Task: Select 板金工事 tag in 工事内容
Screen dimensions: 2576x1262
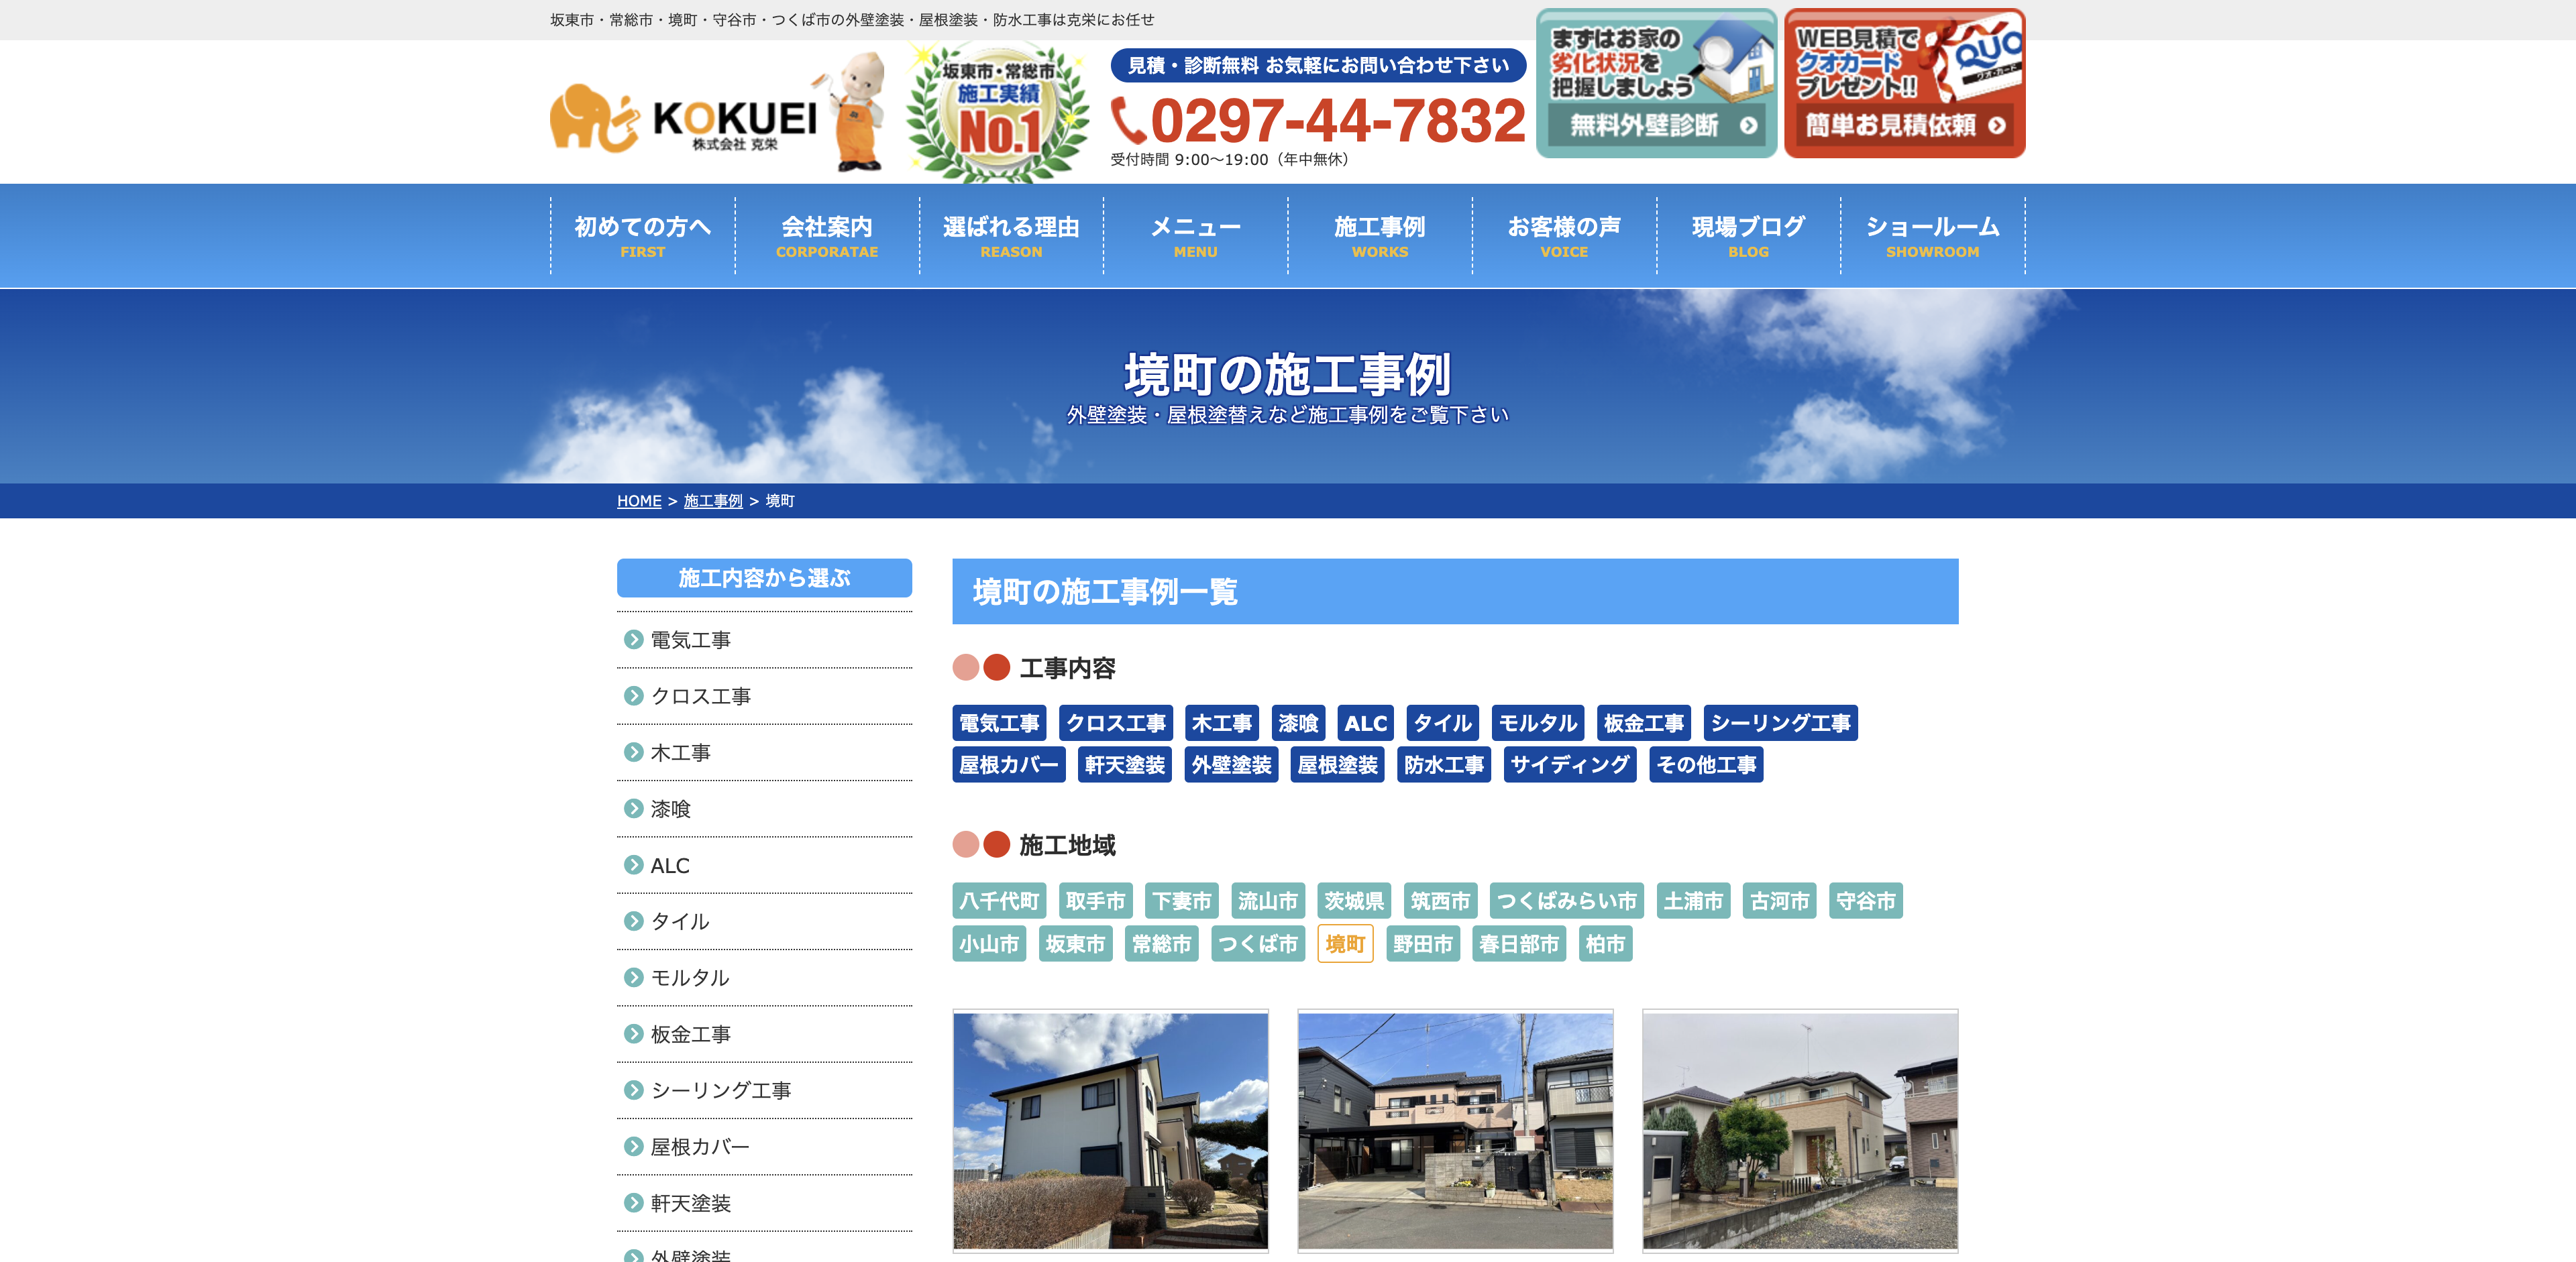Action: click(1644, 722)
